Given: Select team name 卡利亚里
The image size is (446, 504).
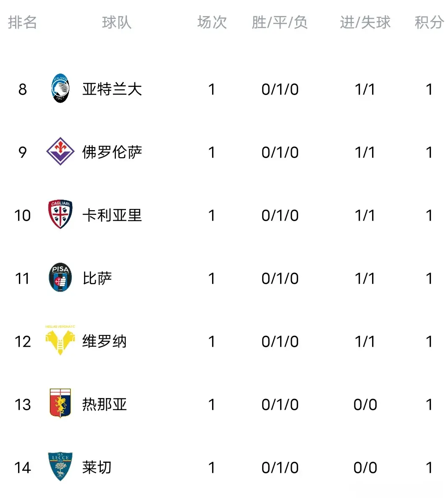Looking at the screenshot, I should tap(112, 215).
